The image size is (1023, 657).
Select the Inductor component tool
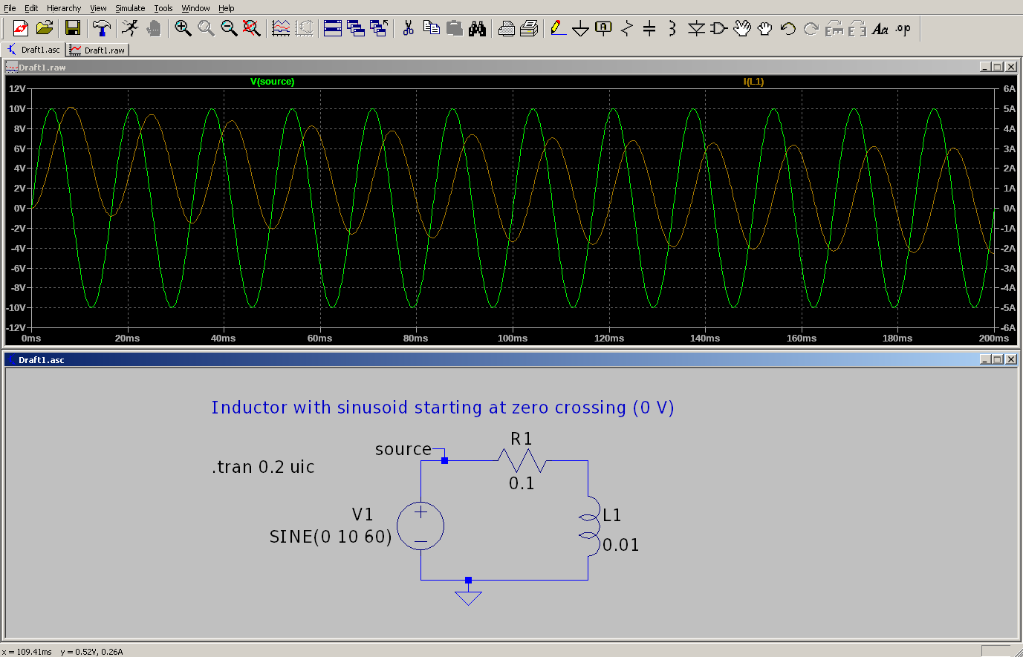(x=670, y=28)
